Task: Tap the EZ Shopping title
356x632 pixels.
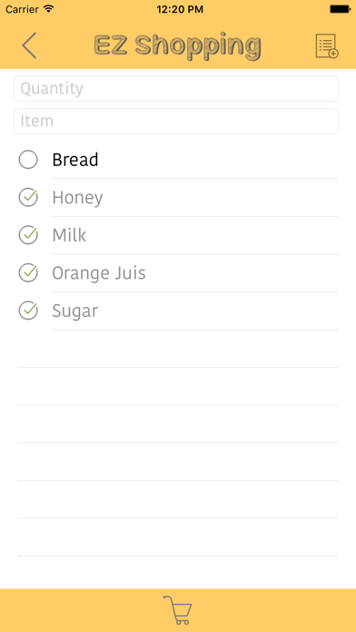Action: (x=177, y=46)
